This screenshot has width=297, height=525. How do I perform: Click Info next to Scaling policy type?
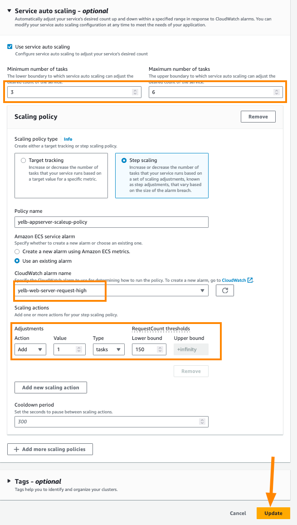(68, 139)
